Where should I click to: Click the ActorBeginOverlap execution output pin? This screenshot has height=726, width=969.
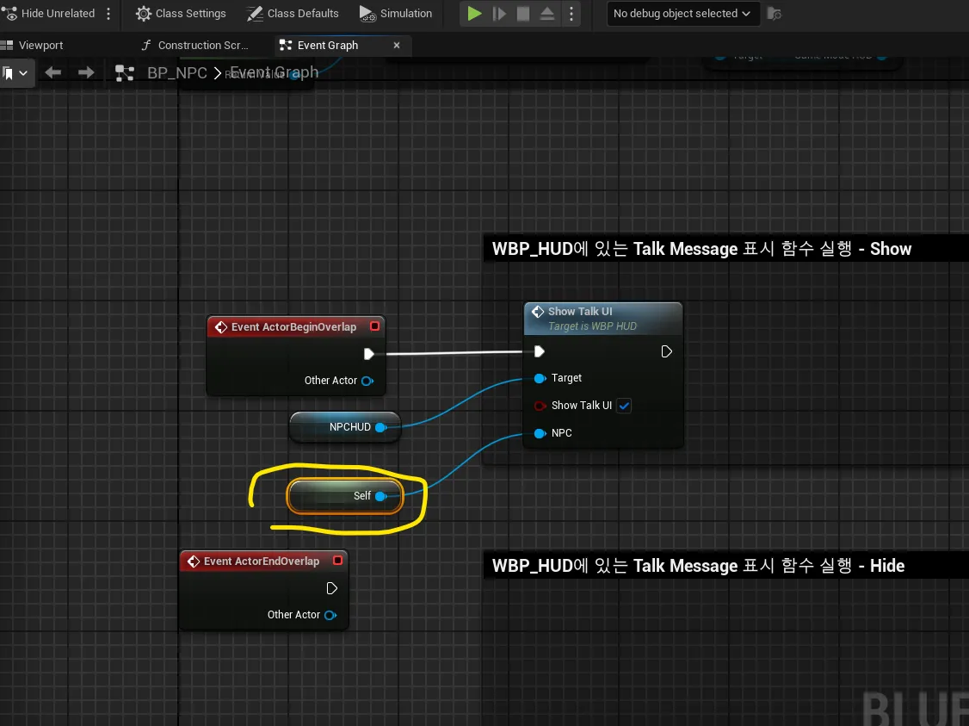[x=369, y=354]
